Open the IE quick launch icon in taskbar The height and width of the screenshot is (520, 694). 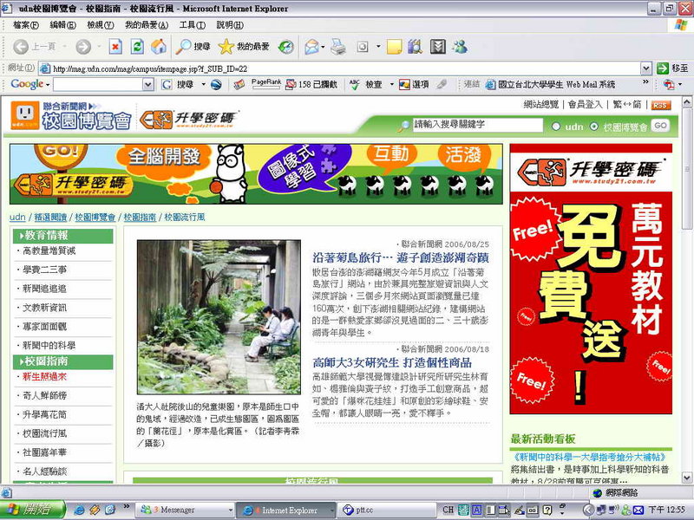click(x=80, y=510)
